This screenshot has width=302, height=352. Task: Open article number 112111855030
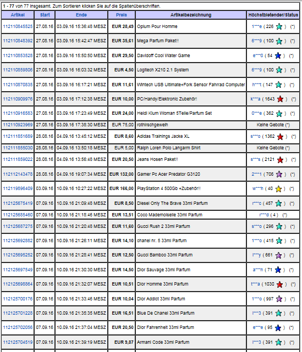coord(18,148)
